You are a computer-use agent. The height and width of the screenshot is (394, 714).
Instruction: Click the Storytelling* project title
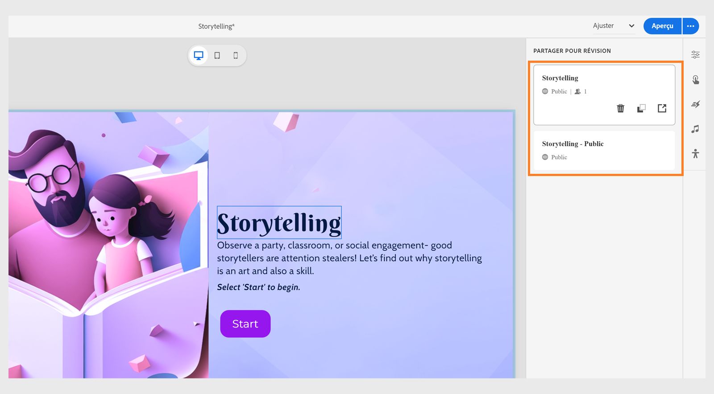click(216, 26)
